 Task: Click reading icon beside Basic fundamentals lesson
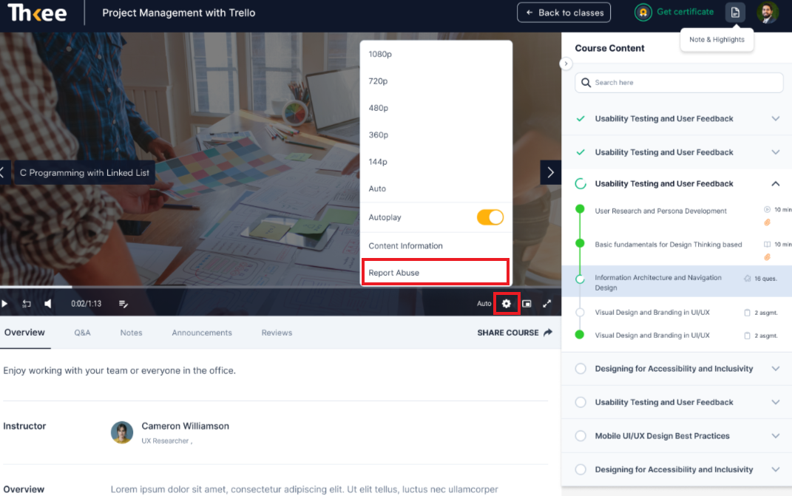coord(768,245)
